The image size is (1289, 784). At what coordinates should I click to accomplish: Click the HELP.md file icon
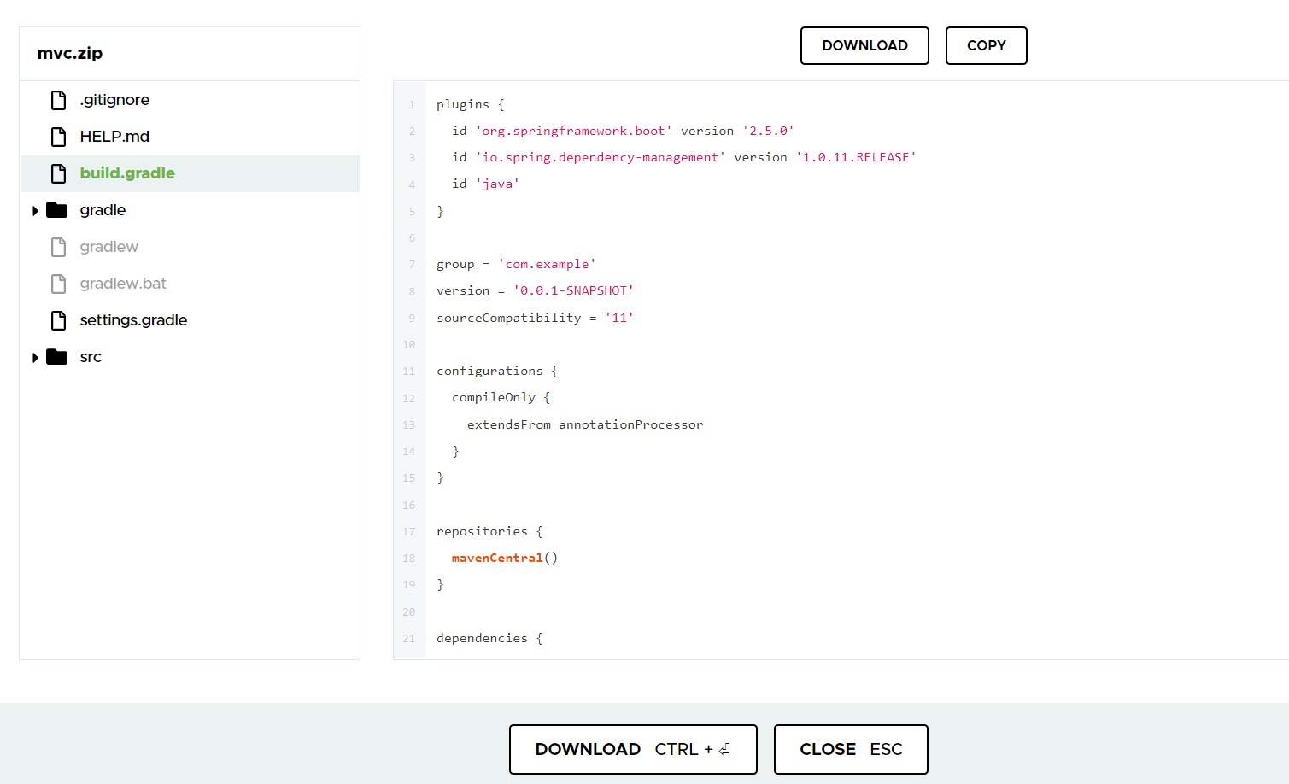point(58,137)
